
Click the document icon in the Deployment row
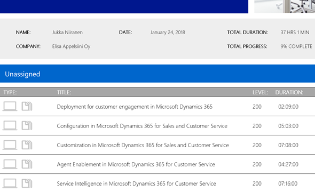[x=27, y=106]
